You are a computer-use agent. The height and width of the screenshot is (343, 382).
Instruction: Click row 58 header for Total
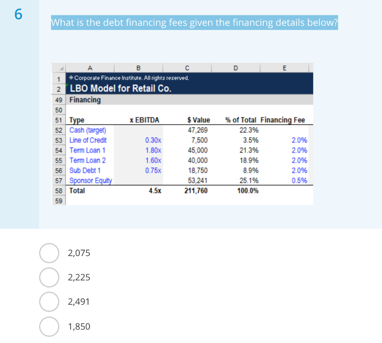pyautogui.click(x=59, y=191)
